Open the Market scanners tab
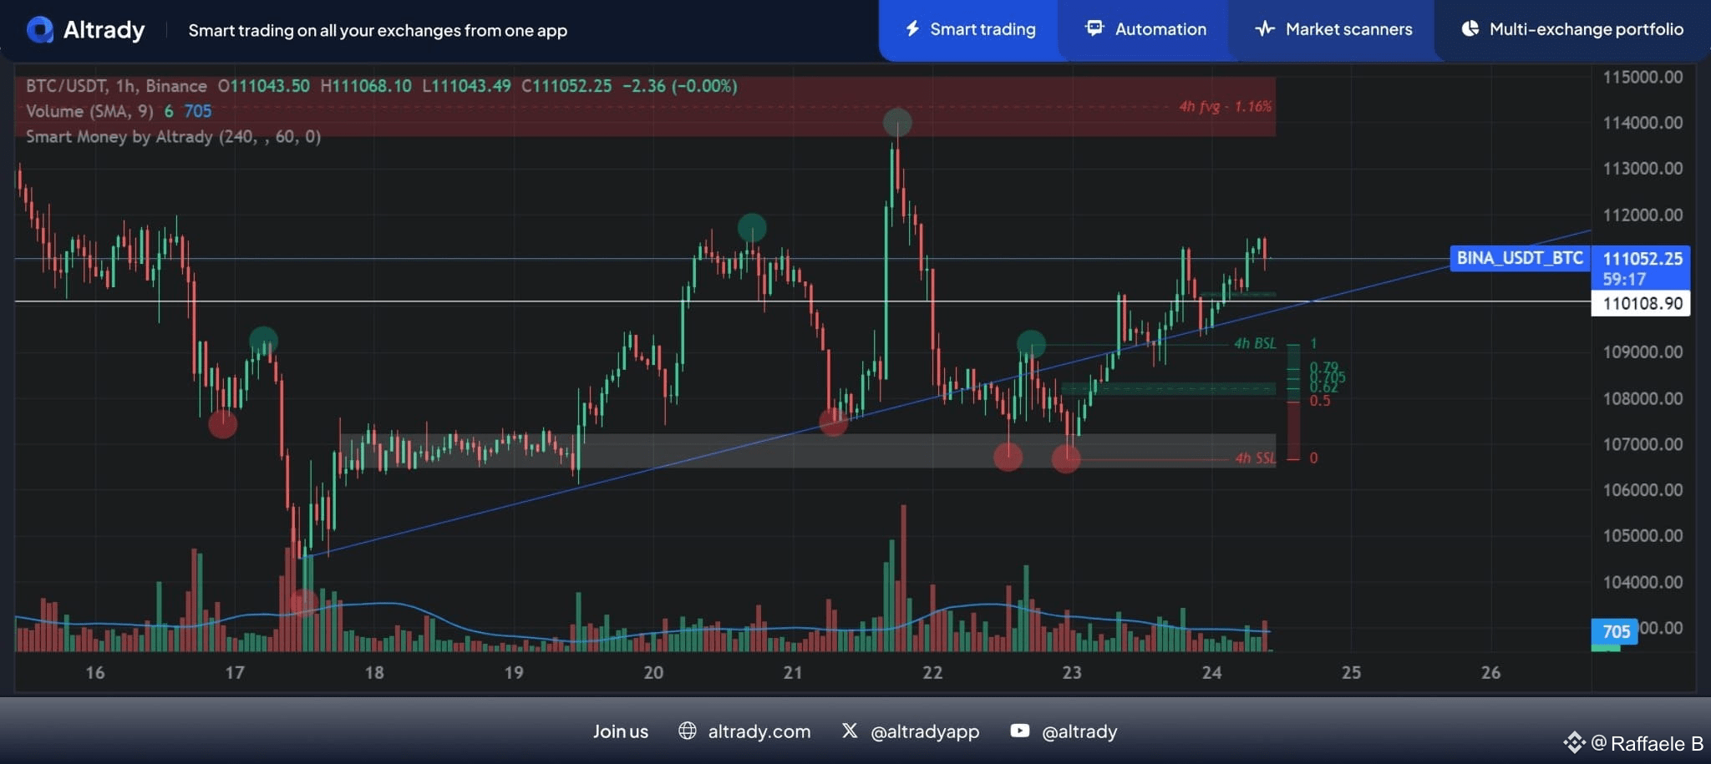The image size is (1711, 764). 1333,30
